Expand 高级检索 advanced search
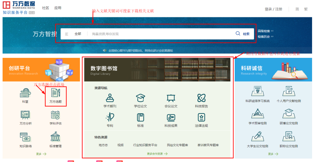Image resolution: width=314 pixels, height=162 pixels. point(265,31)
